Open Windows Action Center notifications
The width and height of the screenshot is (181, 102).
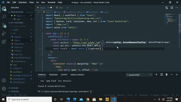[176, 99]
